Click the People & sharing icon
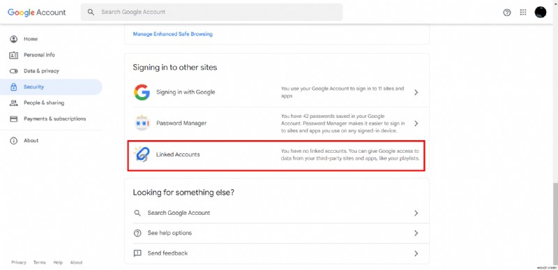The width and height of the screenshot is (558, 270). 13,103
